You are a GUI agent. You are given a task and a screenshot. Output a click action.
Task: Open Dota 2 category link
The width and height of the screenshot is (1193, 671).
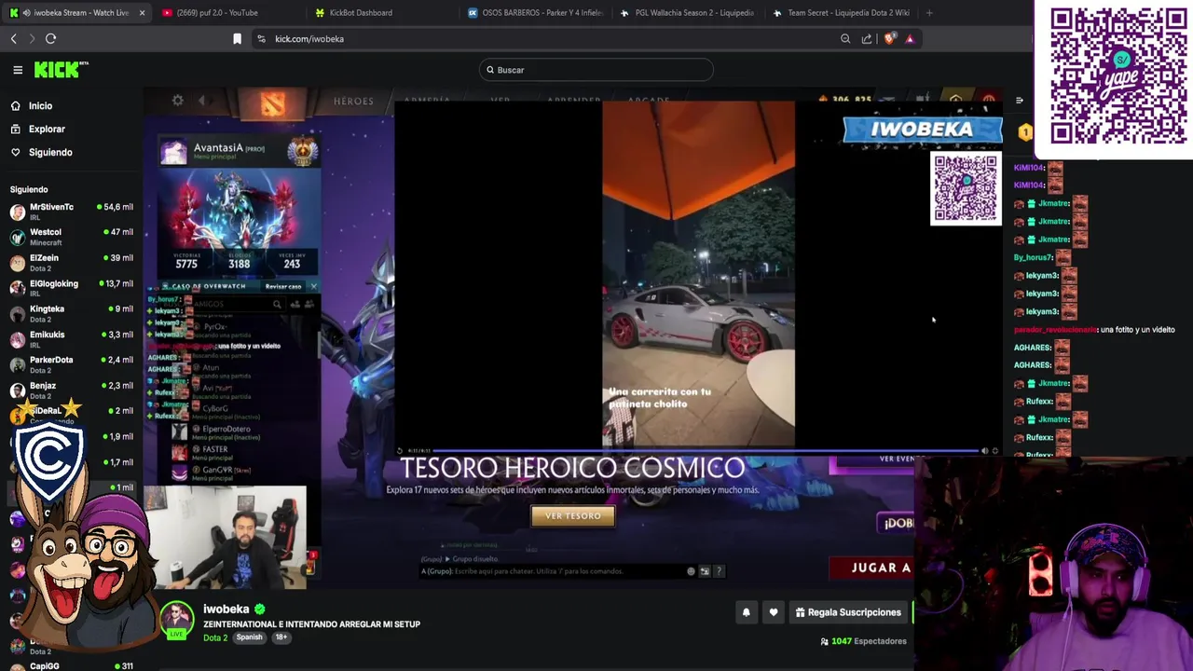tap(215, 637)
